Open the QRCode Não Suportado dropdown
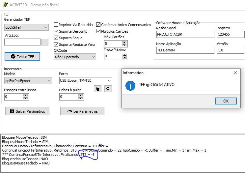 pyautogui.click(x=75, y=57)
